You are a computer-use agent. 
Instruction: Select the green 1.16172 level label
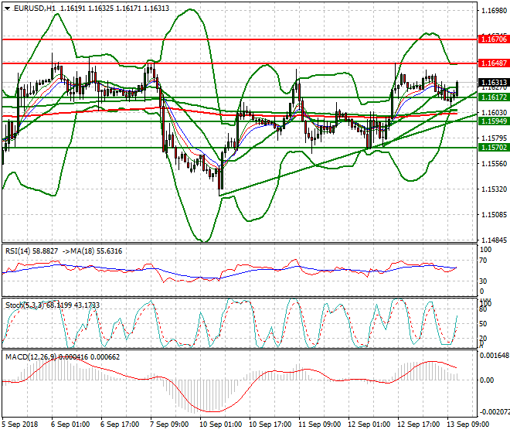click(x=493, y=97)
